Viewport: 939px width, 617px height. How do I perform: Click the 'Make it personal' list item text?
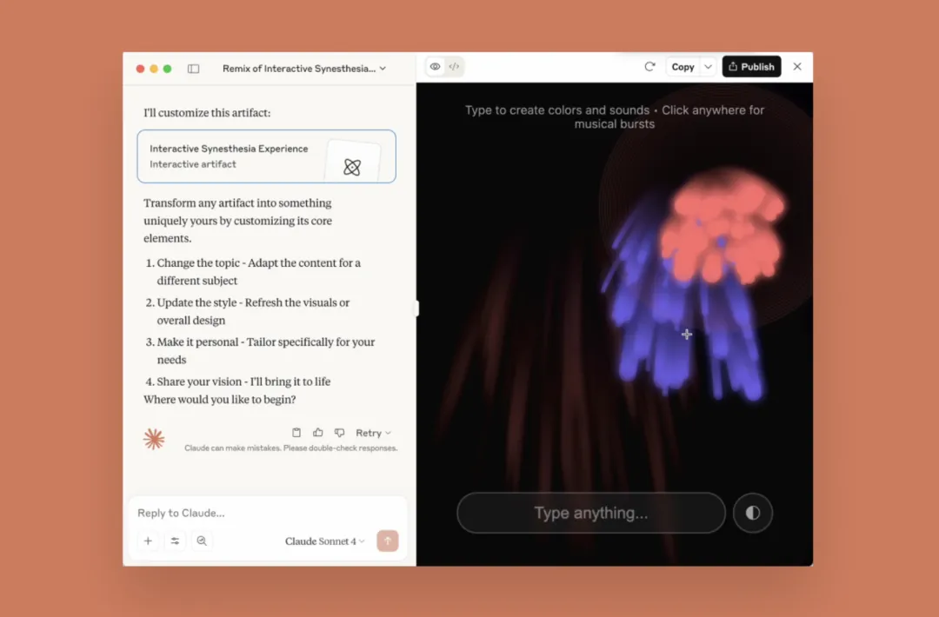(266, 351)
